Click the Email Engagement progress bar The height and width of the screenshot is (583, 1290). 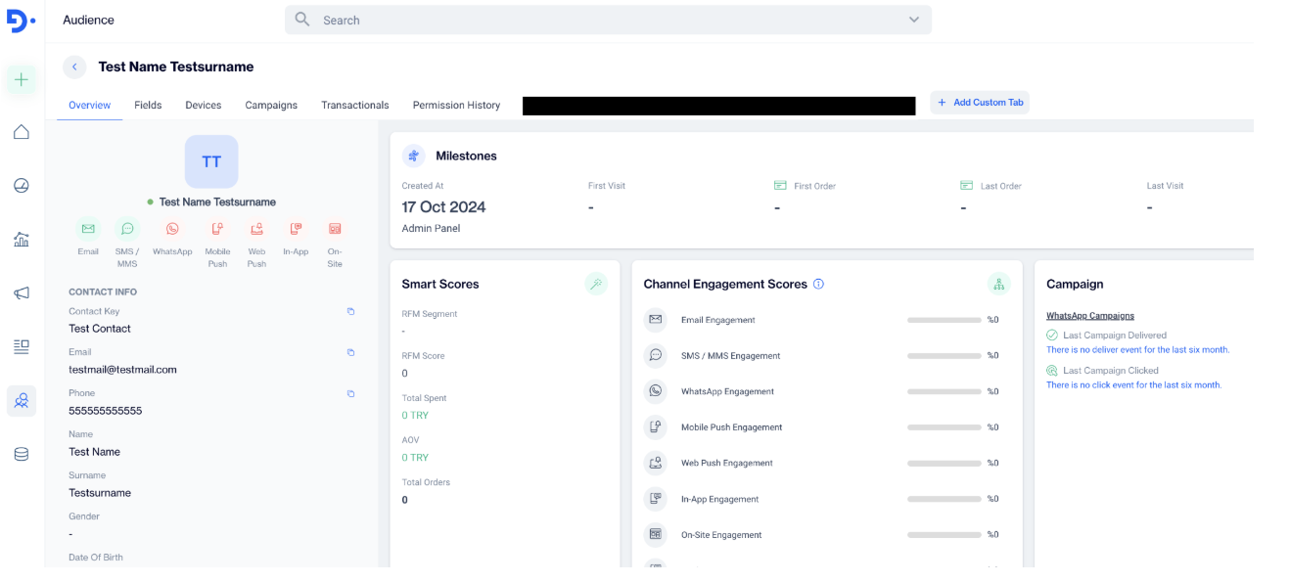944,320
